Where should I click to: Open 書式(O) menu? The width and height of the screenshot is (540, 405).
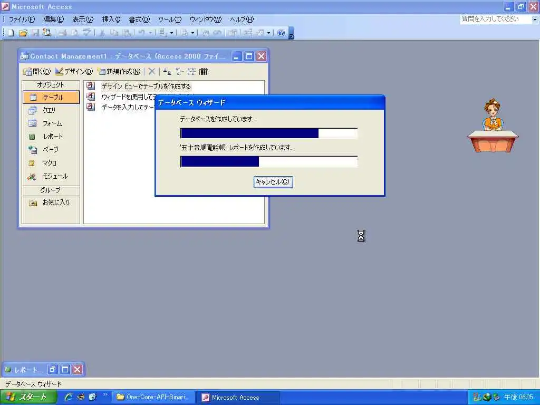coord(139,20)
